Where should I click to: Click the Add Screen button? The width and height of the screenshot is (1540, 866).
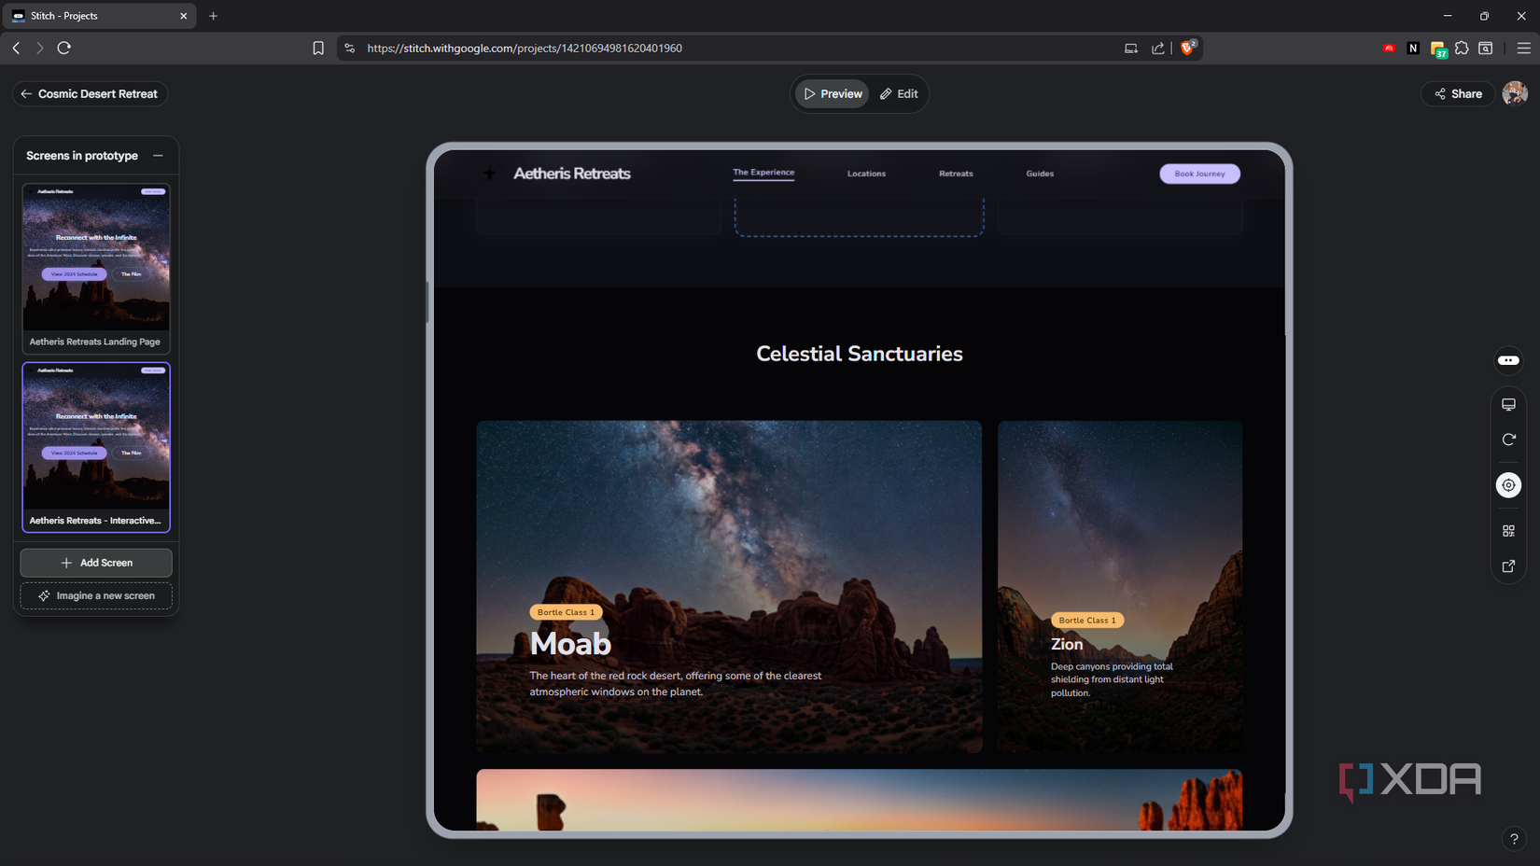(96, 563)
